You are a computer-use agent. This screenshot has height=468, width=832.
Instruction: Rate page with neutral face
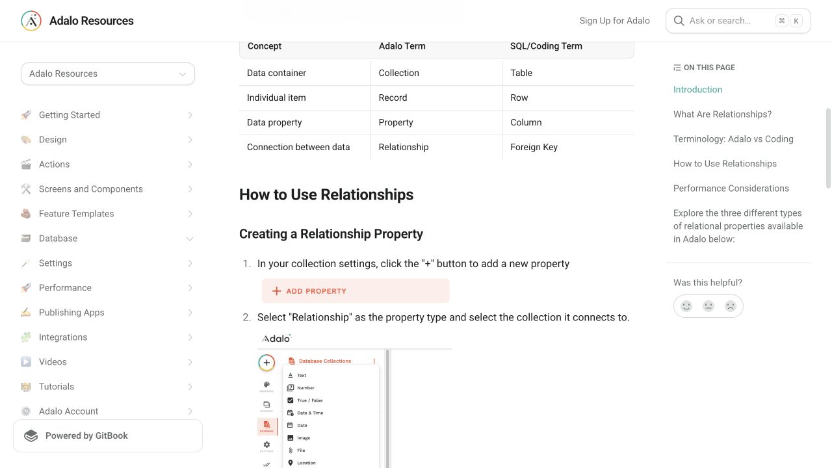pos(708,306)
